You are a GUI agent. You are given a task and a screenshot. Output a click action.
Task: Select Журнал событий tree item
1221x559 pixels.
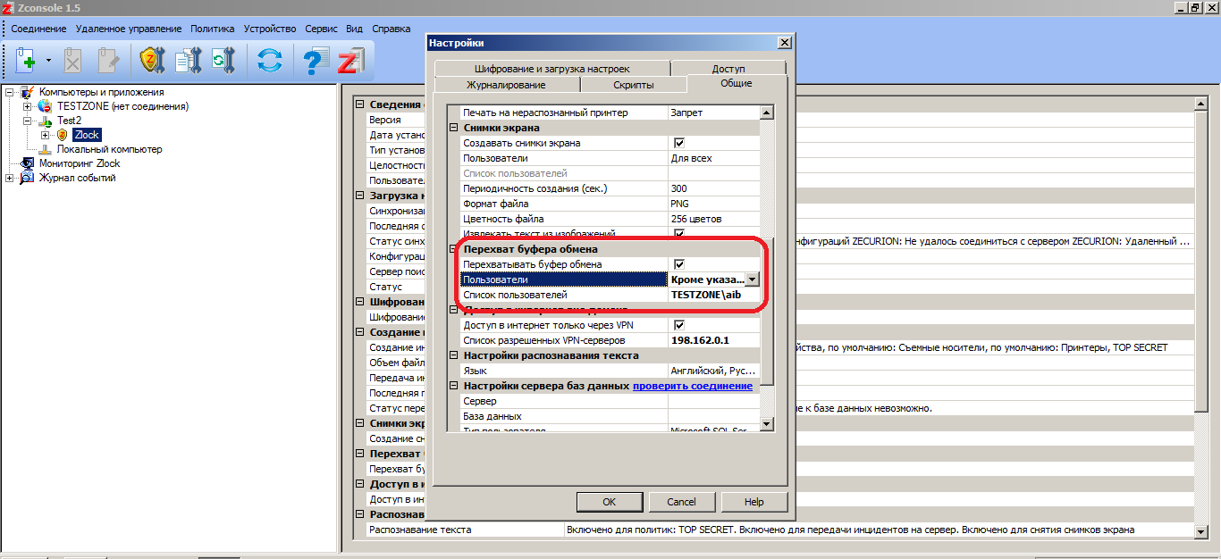(77, 178)
